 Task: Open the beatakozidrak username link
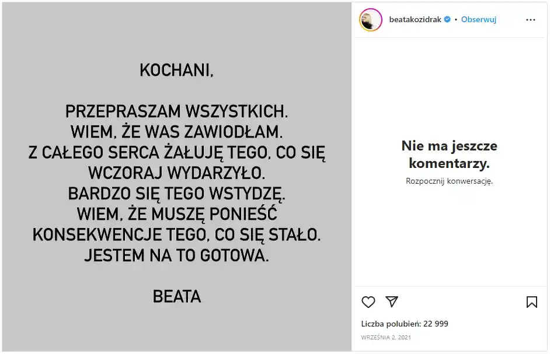[x=415, y=19]
